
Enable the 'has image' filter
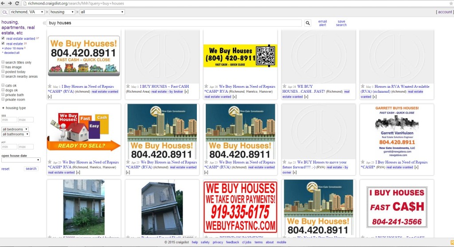tap(3, 67)
